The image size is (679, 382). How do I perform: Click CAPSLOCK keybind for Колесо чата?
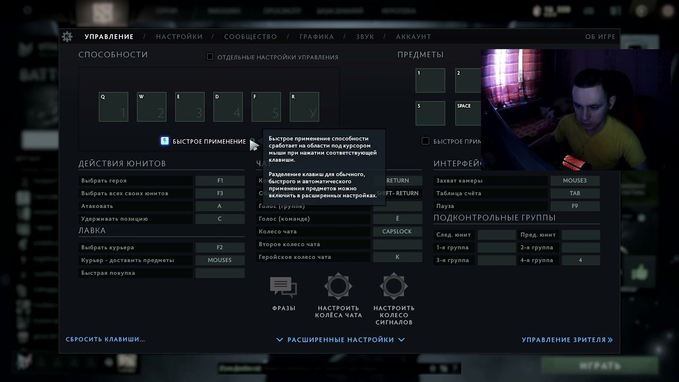pos(398,231)
